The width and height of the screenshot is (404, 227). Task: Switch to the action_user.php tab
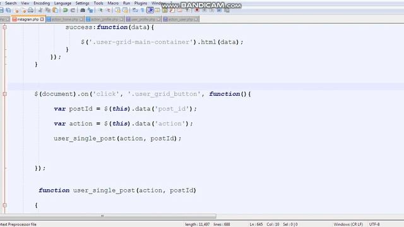pyautogui.click(x=181, y=20)
